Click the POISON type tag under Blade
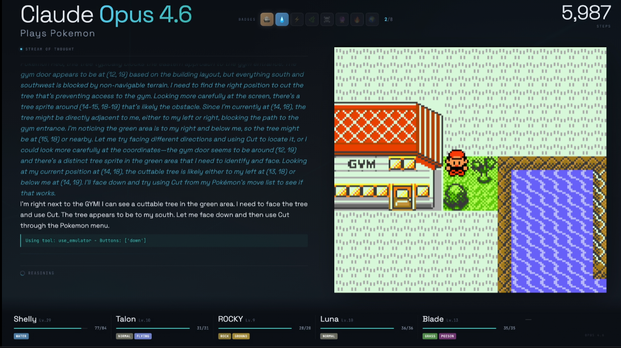Image resolution: width=621 pixels, height=348 pixels. (x=447, y=336)
